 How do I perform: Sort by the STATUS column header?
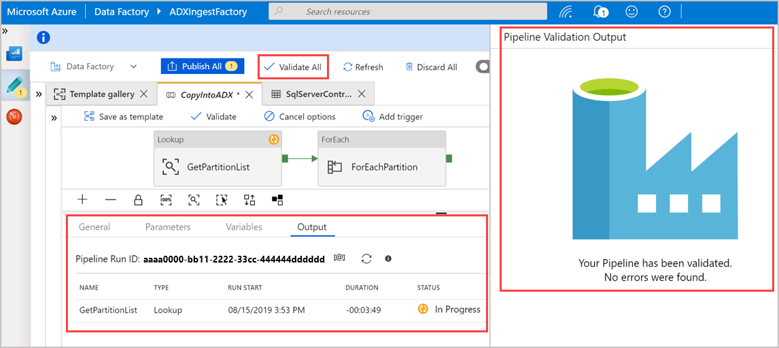[428, 288]
